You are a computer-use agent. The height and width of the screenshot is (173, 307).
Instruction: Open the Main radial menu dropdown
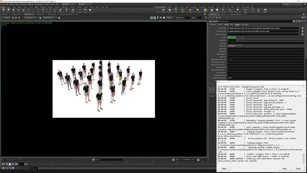point(86,4)
